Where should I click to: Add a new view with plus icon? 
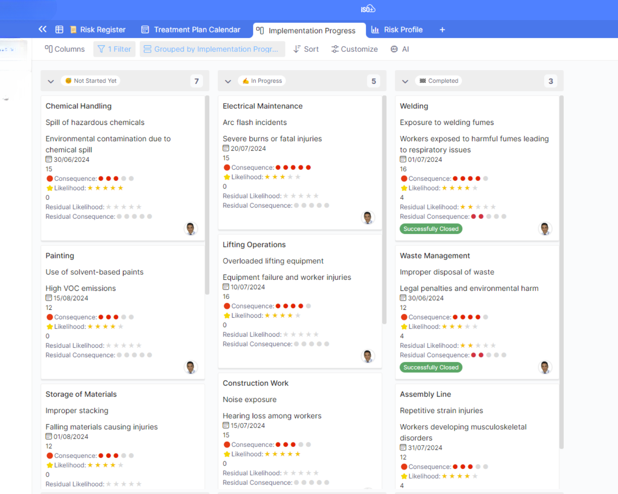(442, 30)
